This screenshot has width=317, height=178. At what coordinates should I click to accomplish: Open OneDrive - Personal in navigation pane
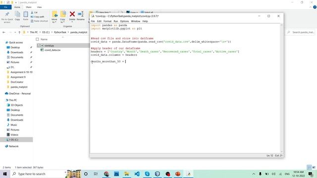20,93
